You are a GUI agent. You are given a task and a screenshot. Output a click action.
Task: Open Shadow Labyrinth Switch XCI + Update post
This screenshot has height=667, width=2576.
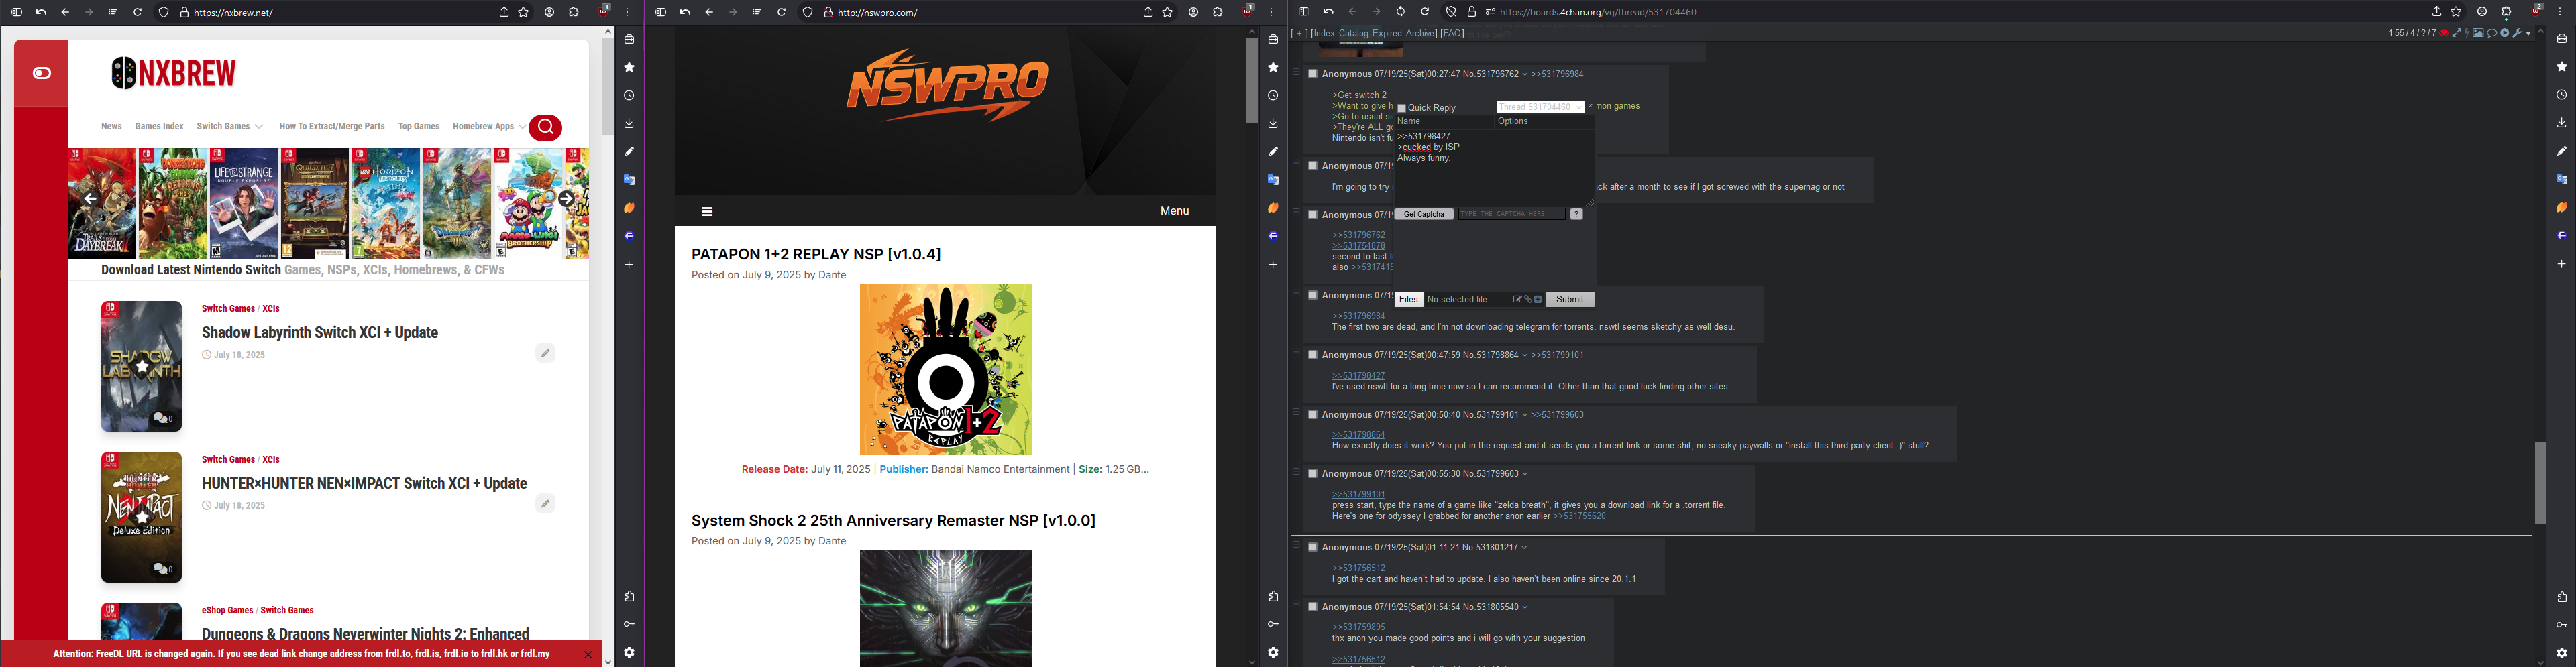point(320,332)
